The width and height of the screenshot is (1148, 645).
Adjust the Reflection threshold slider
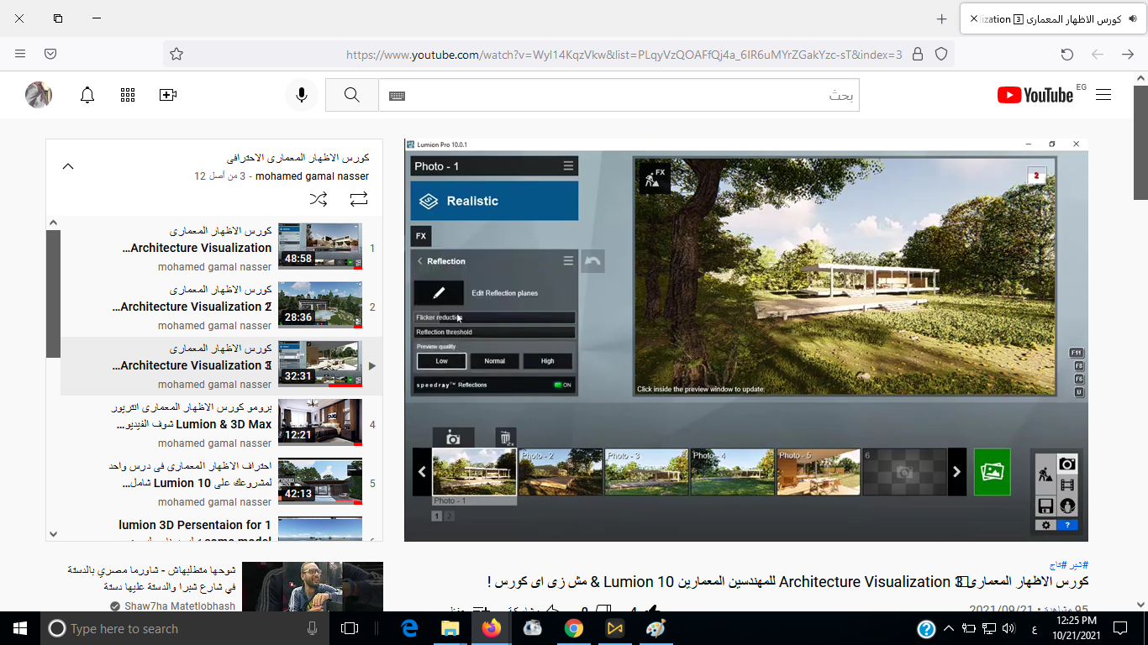click(x=494, y=332)
